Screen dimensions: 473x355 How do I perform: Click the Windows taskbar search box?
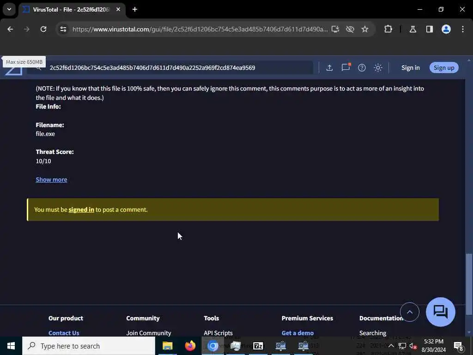click(x=89, y=346)
